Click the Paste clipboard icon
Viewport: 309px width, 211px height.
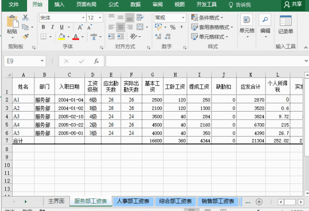pos(12,21)
